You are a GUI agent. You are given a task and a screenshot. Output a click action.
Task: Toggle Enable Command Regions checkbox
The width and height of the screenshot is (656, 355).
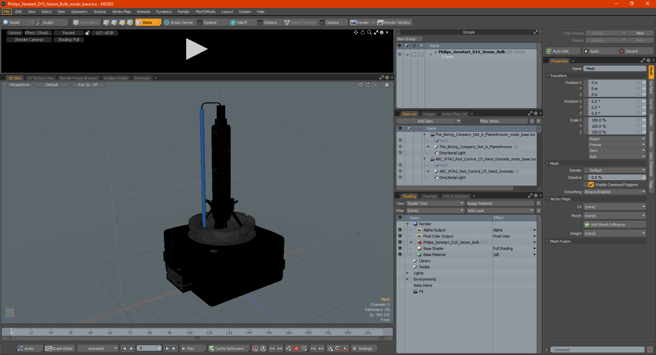point(591,185)
